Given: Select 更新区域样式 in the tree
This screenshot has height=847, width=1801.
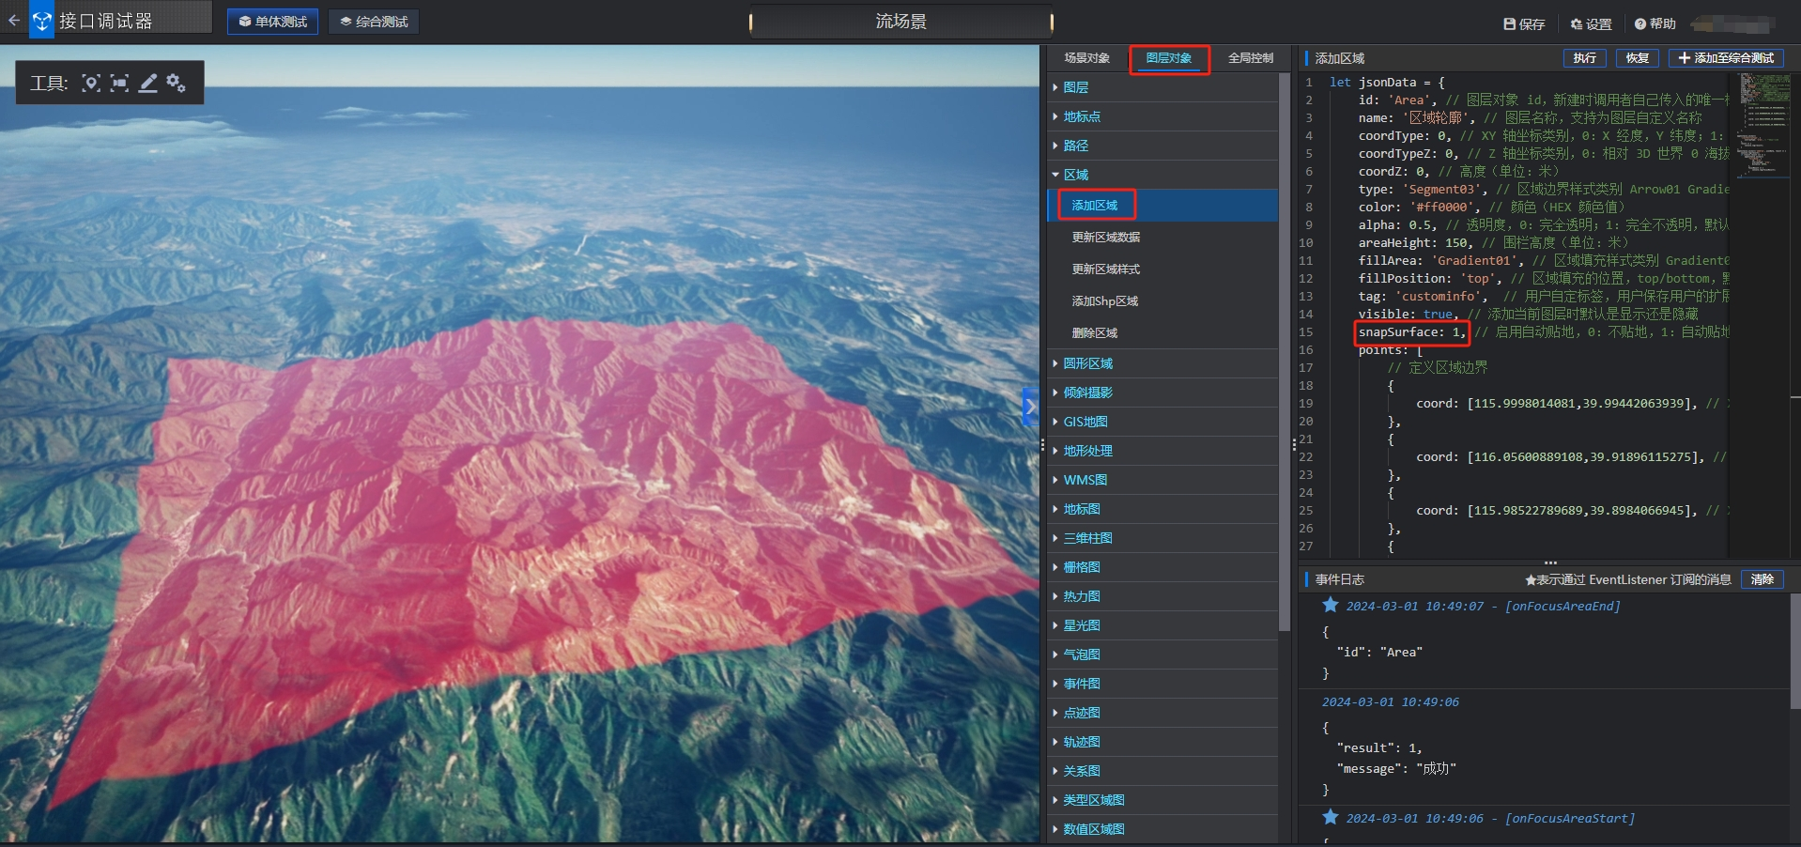Looking at the screenshot, I should tap(1105, 269).
